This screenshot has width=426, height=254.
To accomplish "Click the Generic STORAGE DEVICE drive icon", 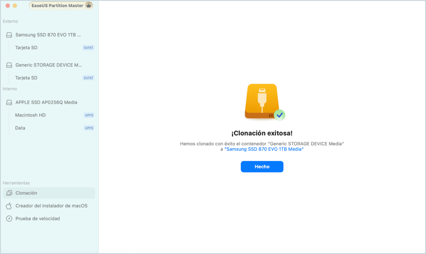I will (x=9, y=65).
